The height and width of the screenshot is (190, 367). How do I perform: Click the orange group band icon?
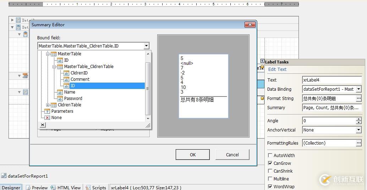(x=25, y=76)
